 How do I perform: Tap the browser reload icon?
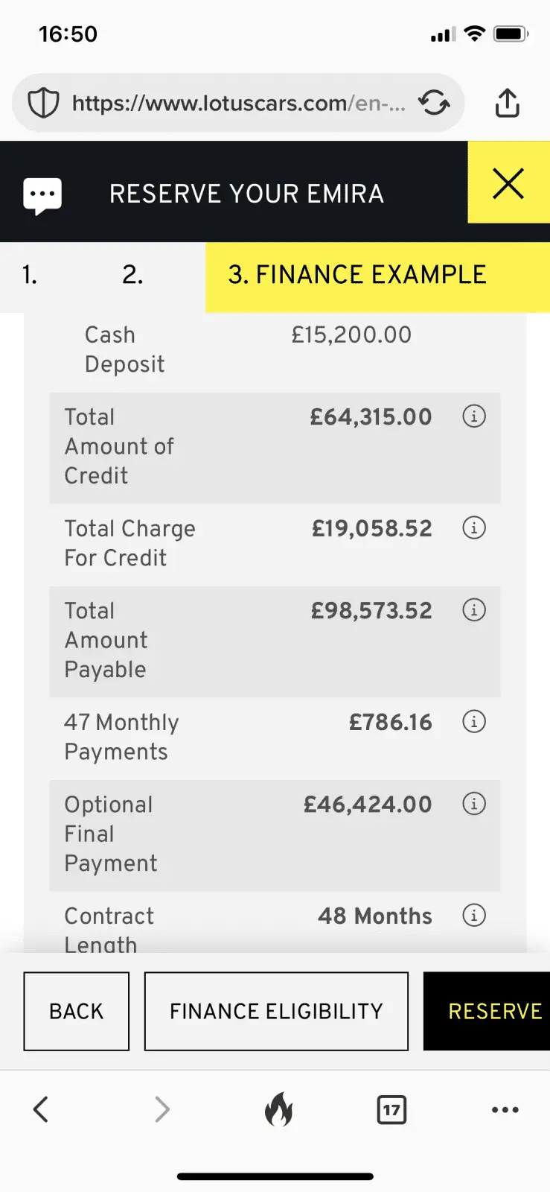(x=434, y=103)
